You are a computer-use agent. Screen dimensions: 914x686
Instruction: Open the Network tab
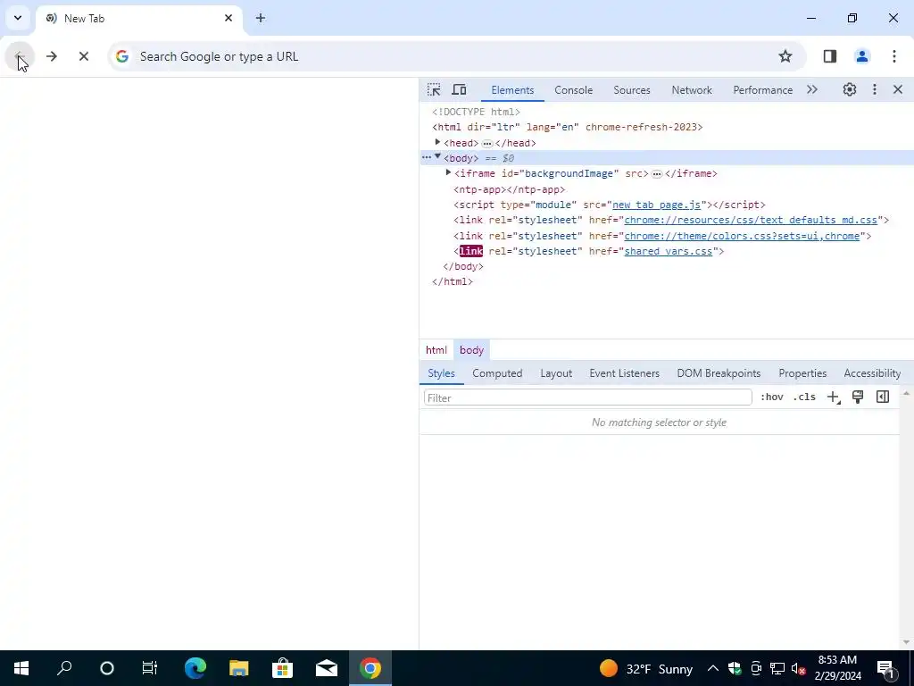(692, 90)
